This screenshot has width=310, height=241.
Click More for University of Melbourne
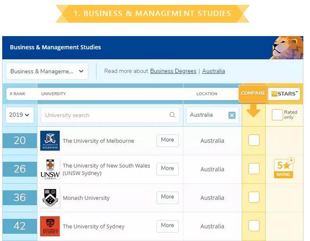[x=167, y=140]
